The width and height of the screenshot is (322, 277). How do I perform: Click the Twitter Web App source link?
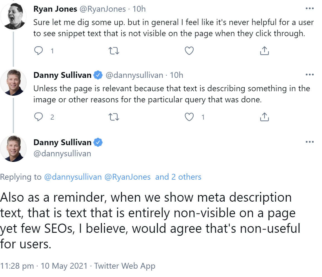(x=124, y=266)
